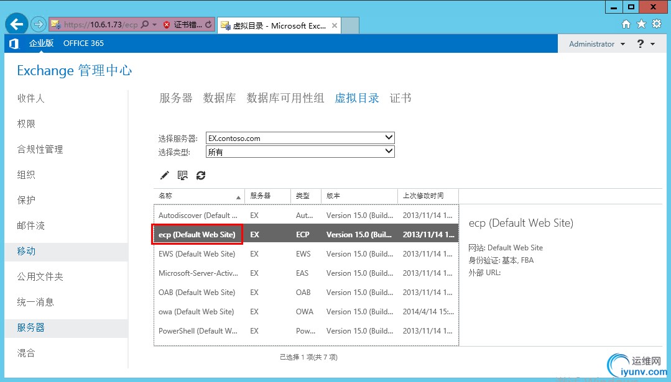Screen dimensions: 671x382
Task: Select the EWS (Default Web Site) row
Action: pos(307,254)
